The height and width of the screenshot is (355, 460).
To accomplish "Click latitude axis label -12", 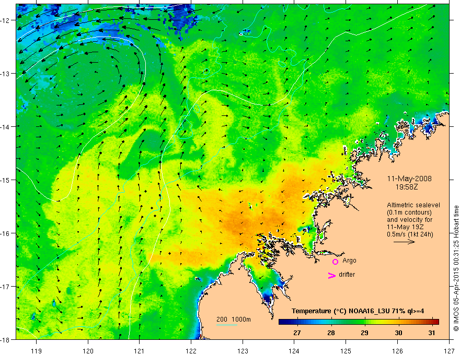I will [6, 20].
